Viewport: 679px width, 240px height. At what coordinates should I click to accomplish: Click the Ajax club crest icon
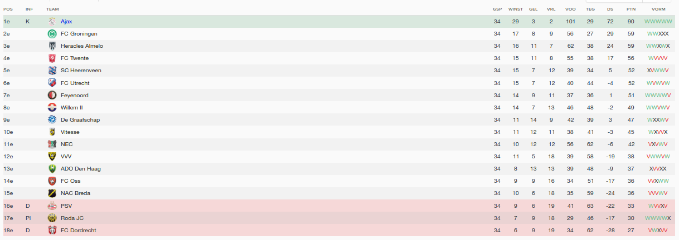(52, 22)
